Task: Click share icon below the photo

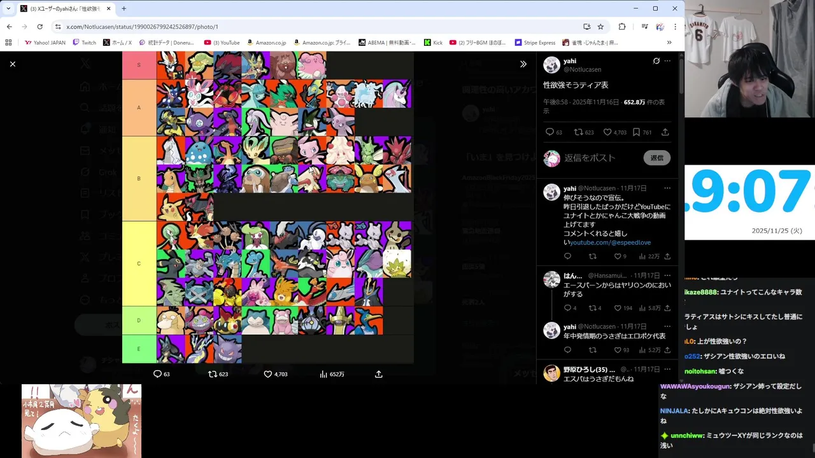Action: click(x=379, y=374)
